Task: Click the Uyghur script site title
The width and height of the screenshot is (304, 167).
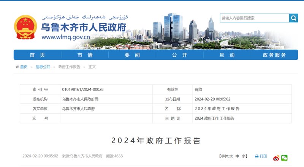Action: point(85,17)
